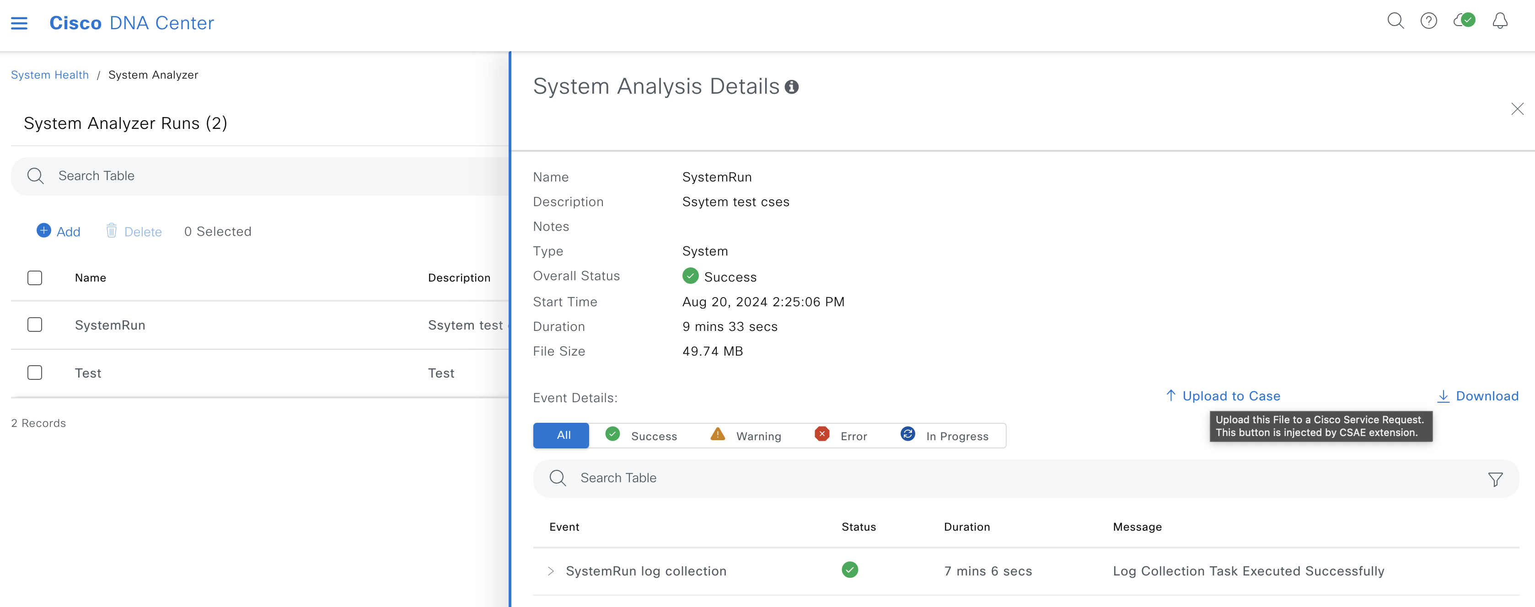Viewport: 1535px width, 607px height.
Task: Open the Test entry name in runs table
Action: (x=88, y=373)
